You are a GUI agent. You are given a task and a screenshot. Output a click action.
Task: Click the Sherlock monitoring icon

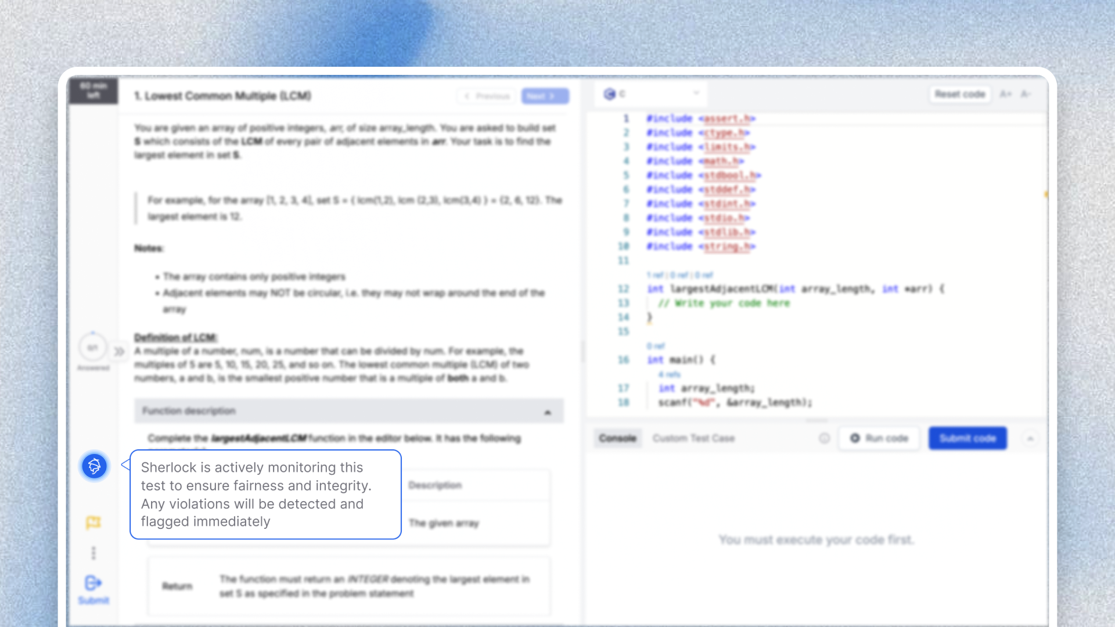click(x=94, y=466)
